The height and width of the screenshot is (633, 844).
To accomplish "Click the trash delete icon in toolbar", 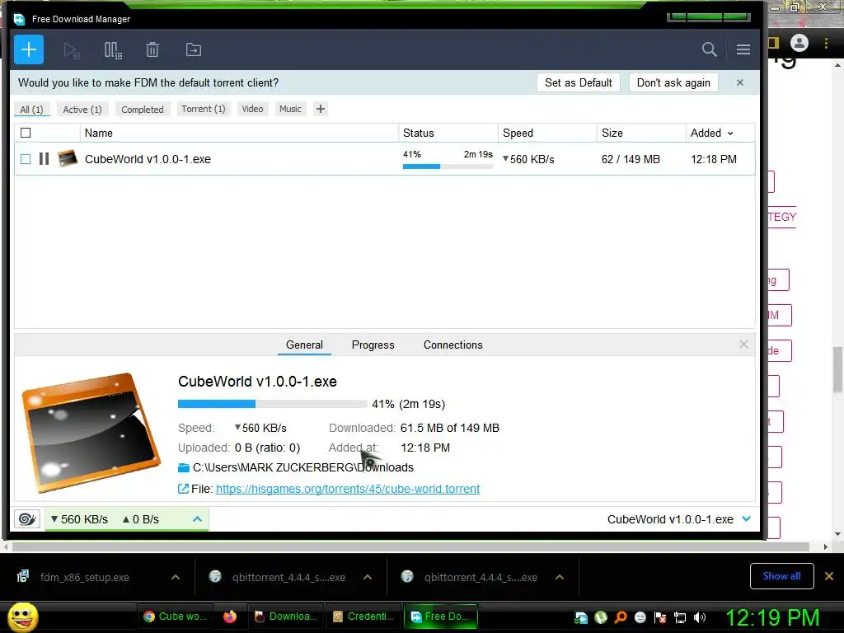I will (152, 49).
